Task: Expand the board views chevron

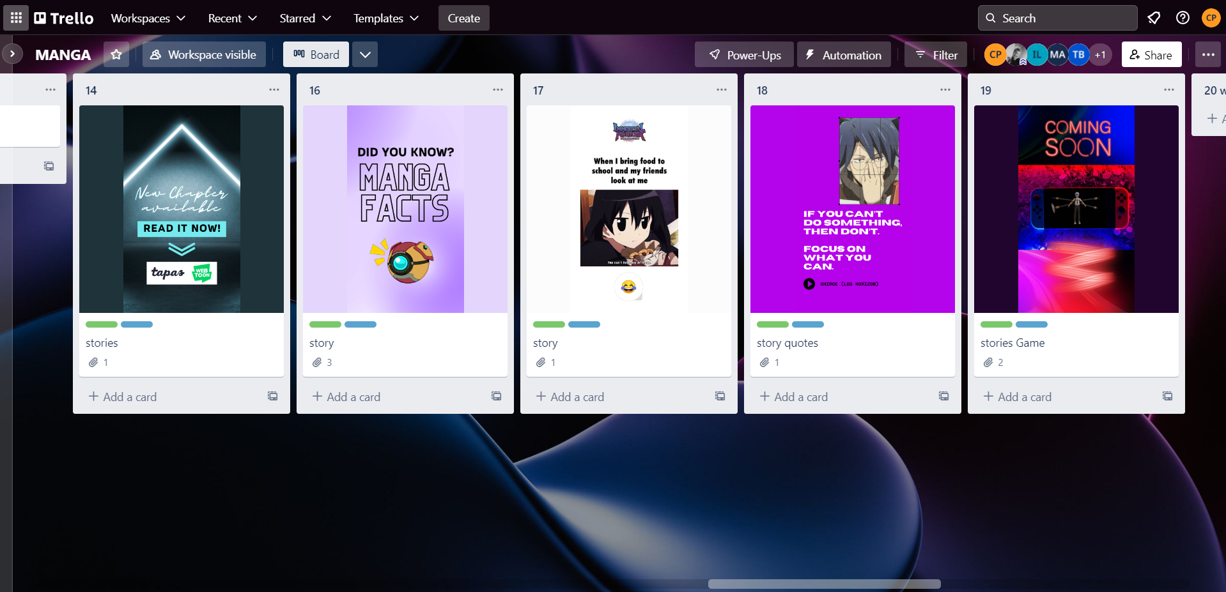Action: 365,54
